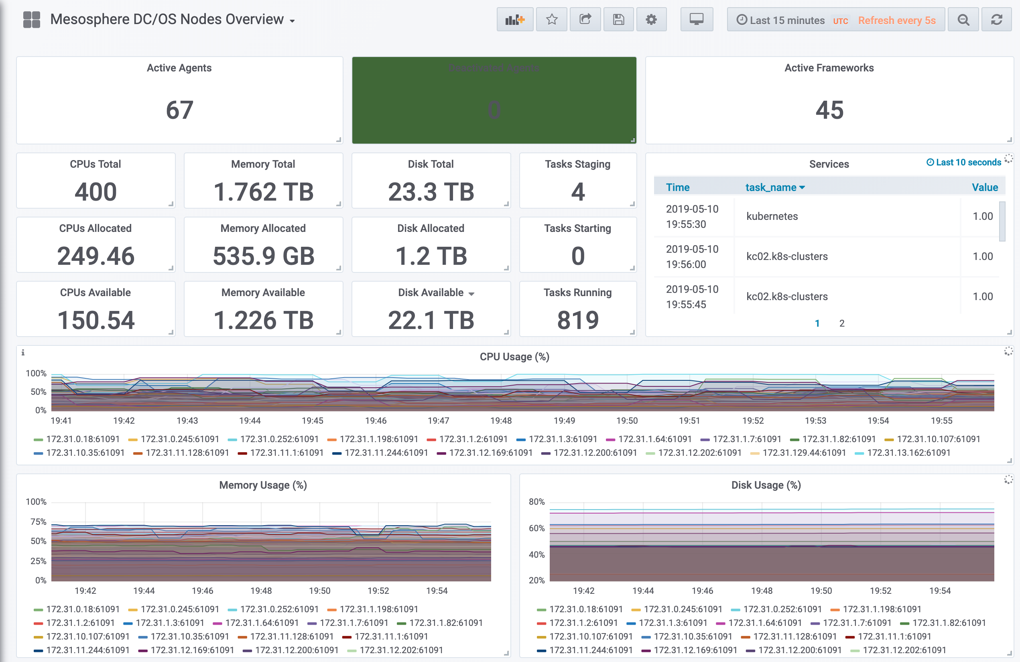Sort table by Value column header
The height and width of the screenshot is (662, 1020).
pyautogui.click(x=984, y=187)
